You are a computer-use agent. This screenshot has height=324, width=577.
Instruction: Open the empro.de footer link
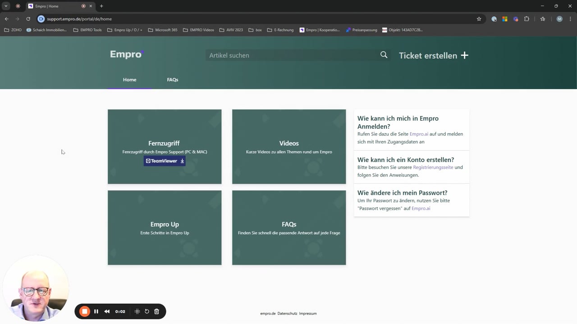268,314
